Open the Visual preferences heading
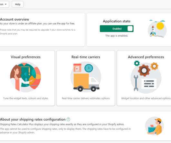Image resolution: width=171 pixels, height=143 pixels. [25, 57]
